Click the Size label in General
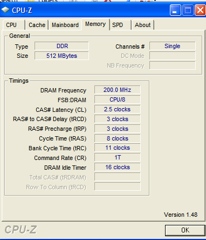Viewport: 206px width, 240px height. [23, 56]
